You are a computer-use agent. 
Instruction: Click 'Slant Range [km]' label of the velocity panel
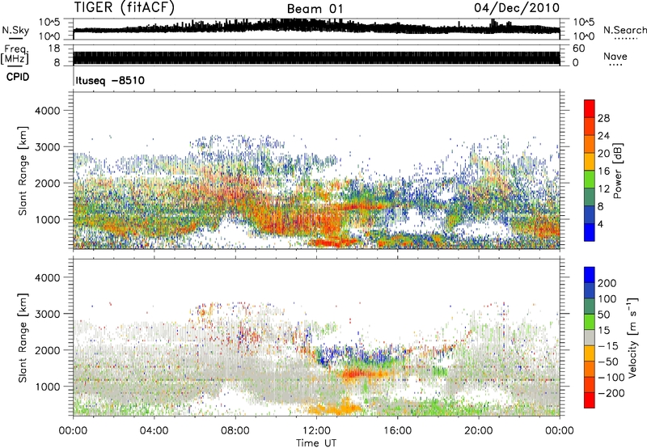(x=23, y=337)
